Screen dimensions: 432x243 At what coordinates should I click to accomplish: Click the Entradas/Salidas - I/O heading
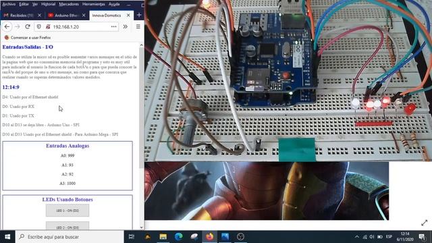click(28, 47)
